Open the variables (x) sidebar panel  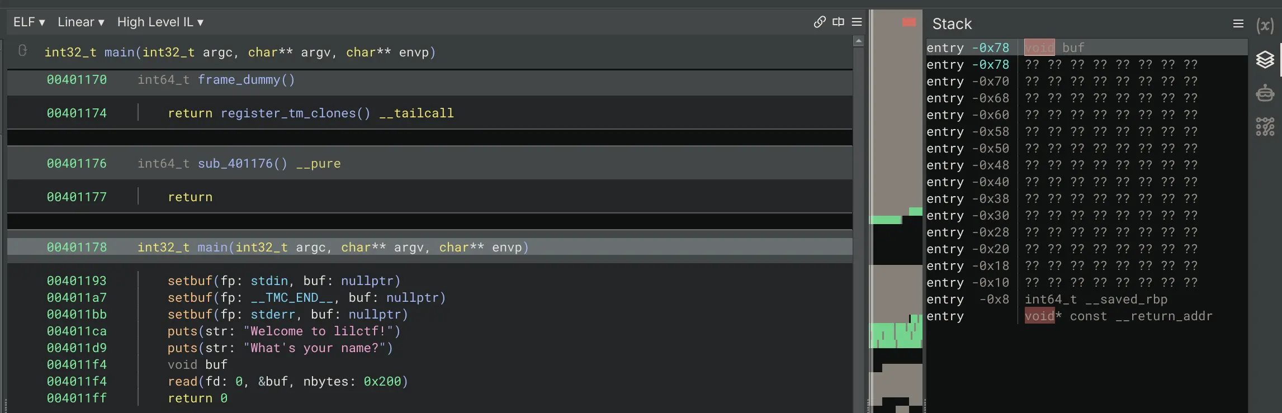pos(1265,26)
